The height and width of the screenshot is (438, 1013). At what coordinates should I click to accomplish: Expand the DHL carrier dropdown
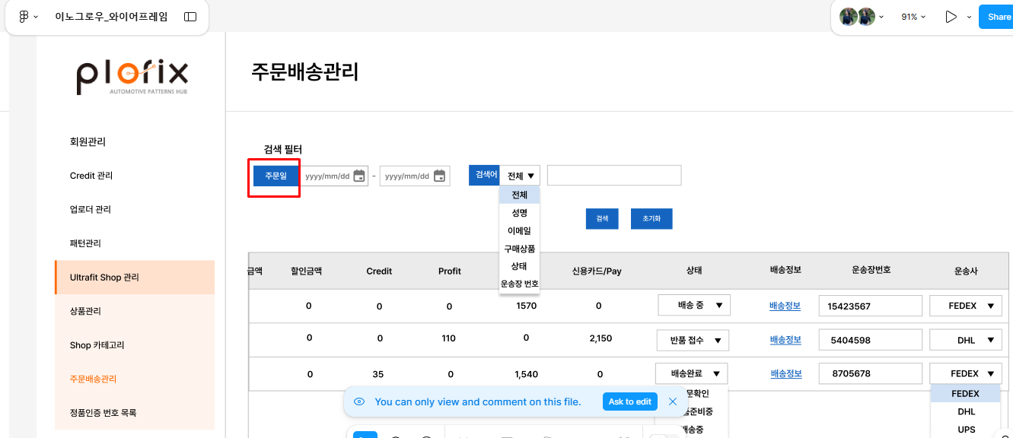tap(966, 340)
